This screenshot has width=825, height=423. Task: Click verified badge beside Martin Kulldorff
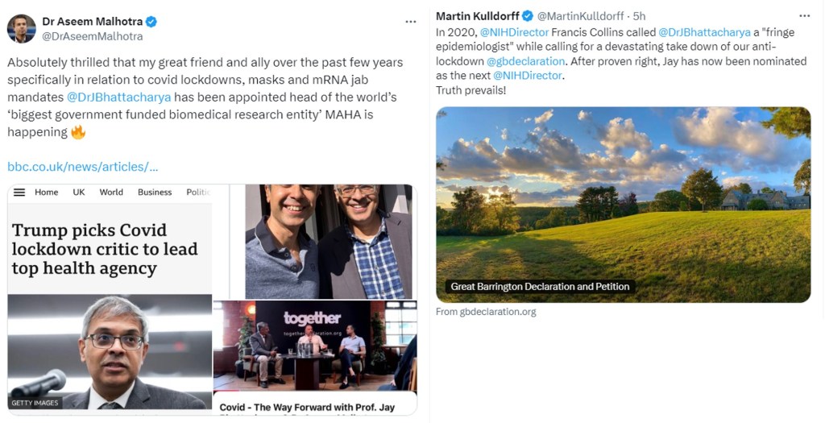[528, 16]
